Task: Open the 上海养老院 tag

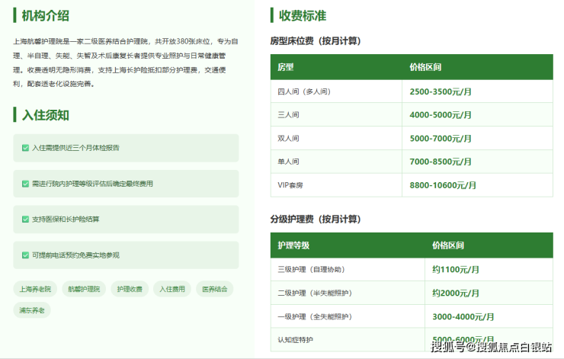Action: (35, 289)
